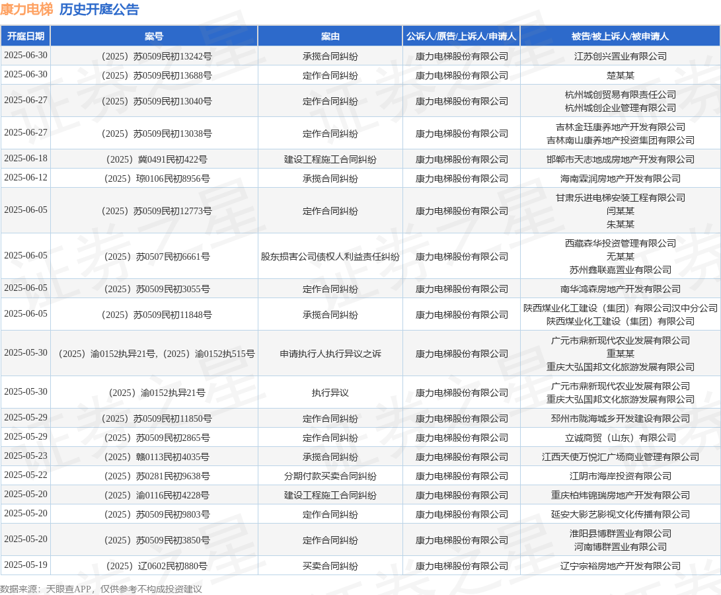Image resolution: width=721 pixels, height=595 pixels.
Task: Click defendant 楚某某
Action: coord(621,75)
